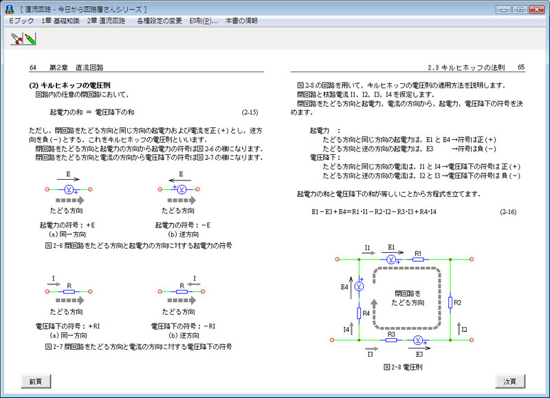550x398 pixels.
Task: Click the equation number (2-15)
Action: tap(250, 112)
